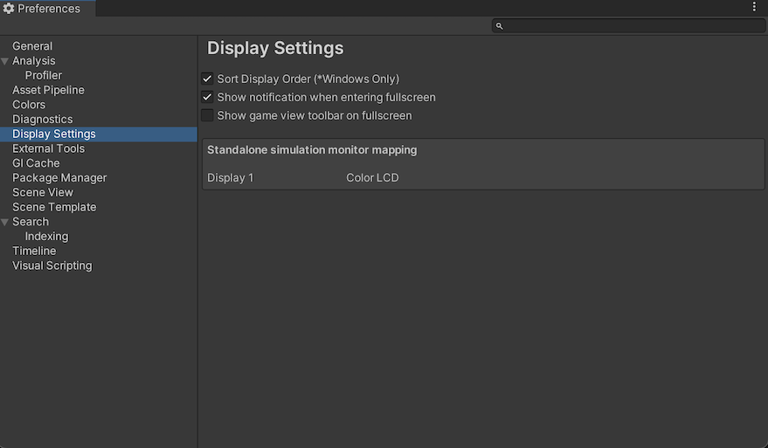Collapse the Analysis tree arrow

[5, 61]
